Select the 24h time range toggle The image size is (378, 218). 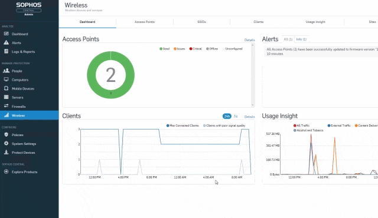[x=227, y=116]
